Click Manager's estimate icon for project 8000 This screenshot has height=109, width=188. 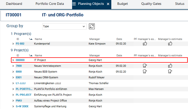coord(170,72)
